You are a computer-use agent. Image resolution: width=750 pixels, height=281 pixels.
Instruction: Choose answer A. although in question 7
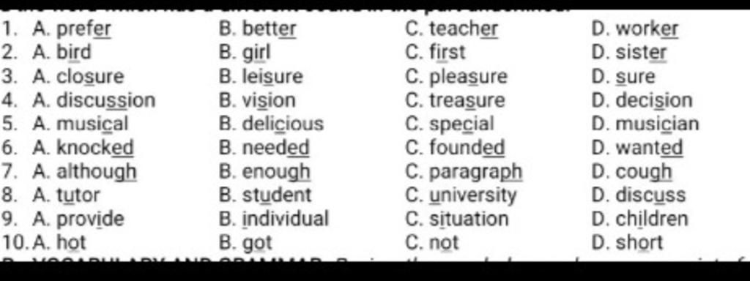(85, 171)
